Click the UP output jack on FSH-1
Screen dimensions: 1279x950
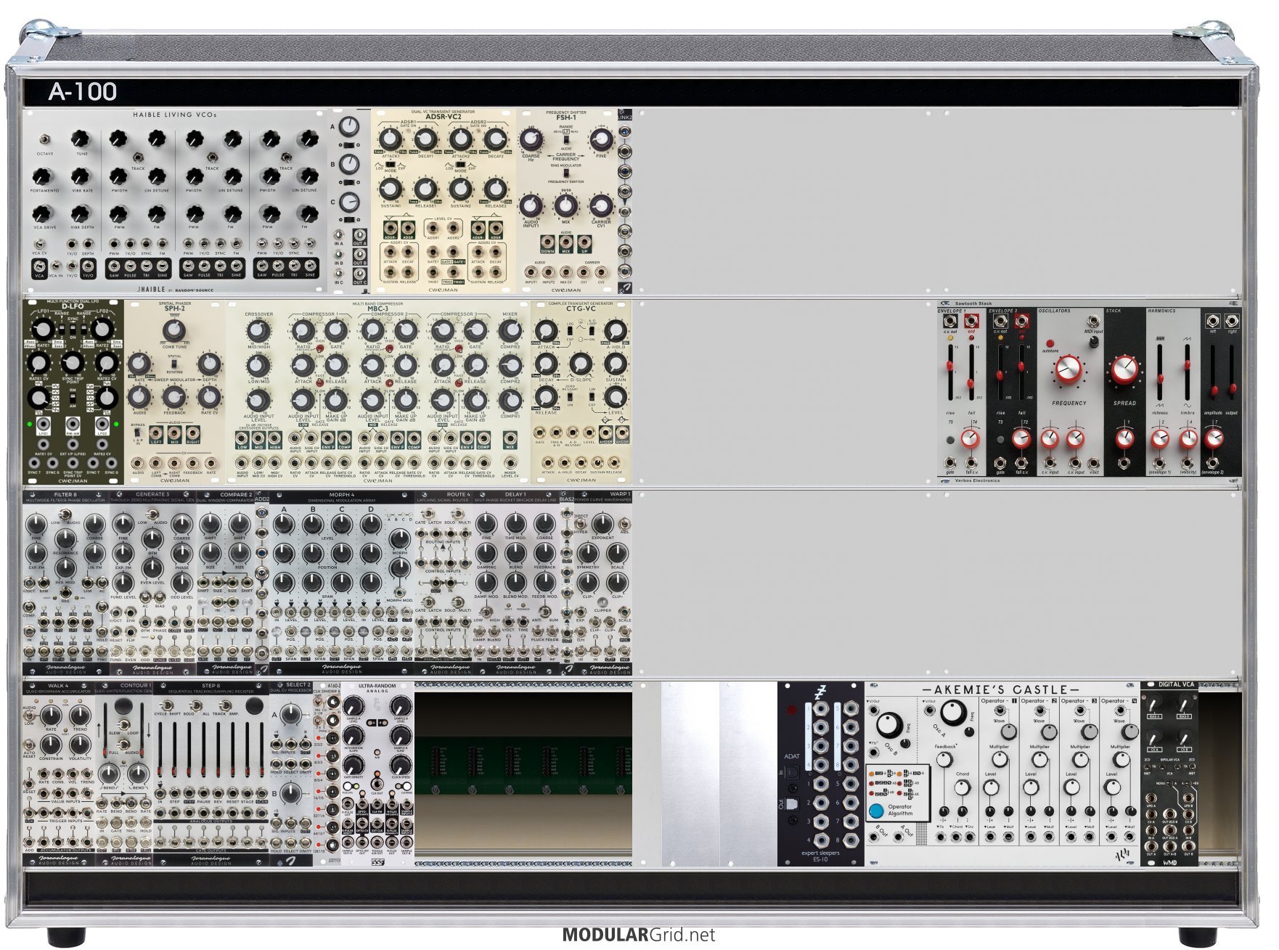click(584, 241)
